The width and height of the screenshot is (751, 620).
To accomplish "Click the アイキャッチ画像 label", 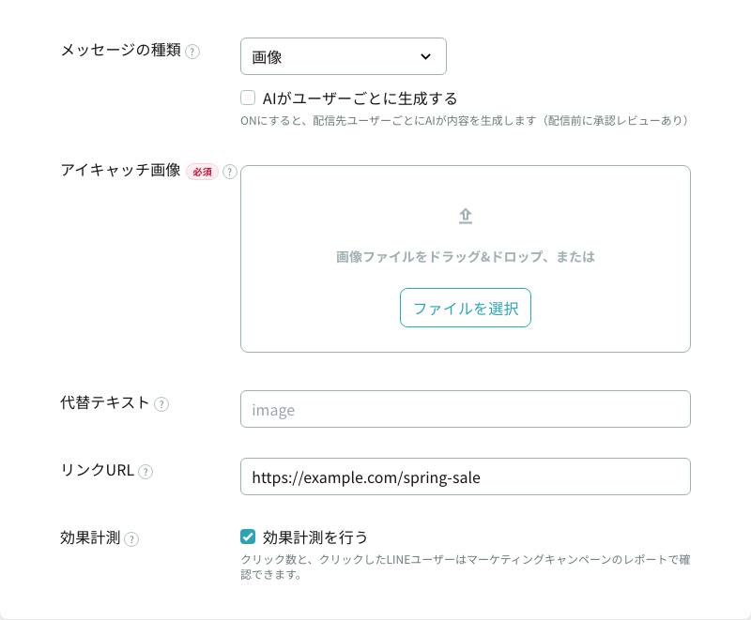I will tap(121, 170).
